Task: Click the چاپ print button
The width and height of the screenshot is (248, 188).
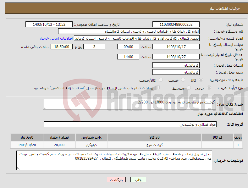Action: click(x=138, y=180)
